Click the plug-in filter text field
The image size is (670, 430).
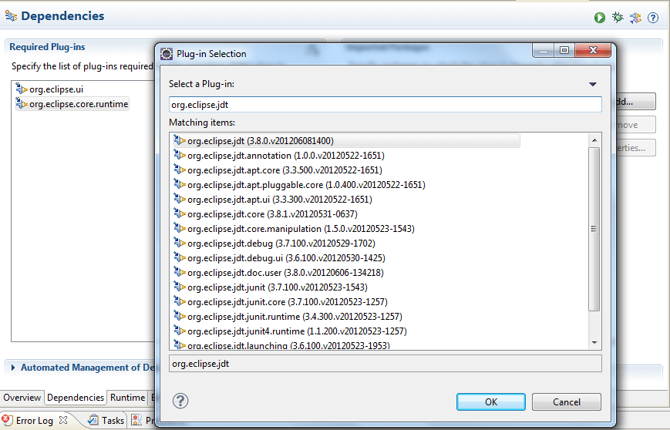point(385,105)
